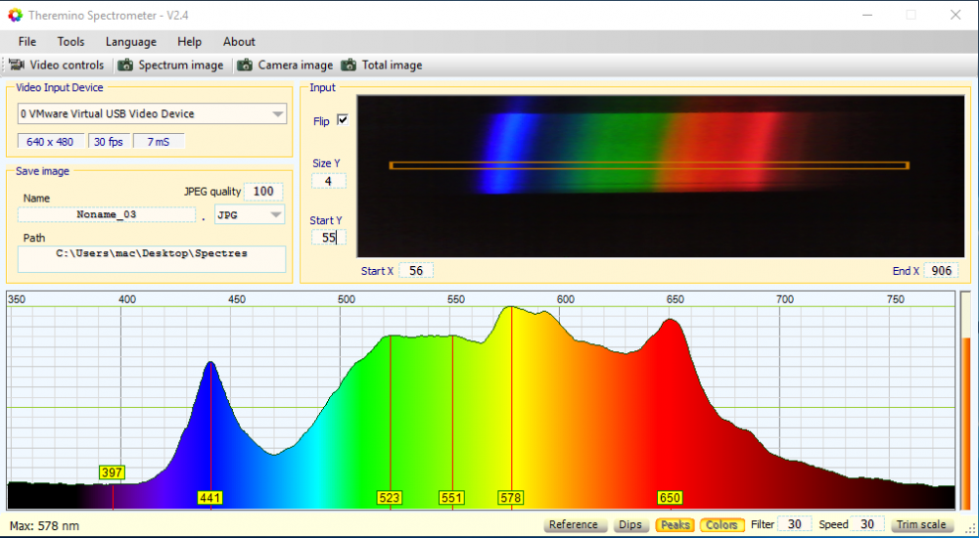Click the Camera image toolbar button
Image resolution: width=979 pixels, height=538 pixels.
pyautogui.click(x=285, y=65)
